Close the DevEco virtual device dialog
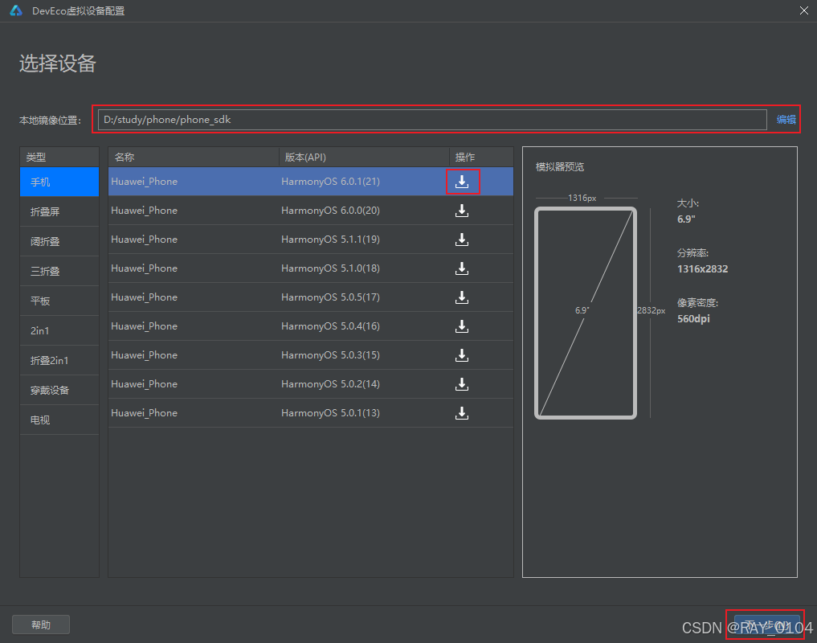817x643 pixels. 804,10
